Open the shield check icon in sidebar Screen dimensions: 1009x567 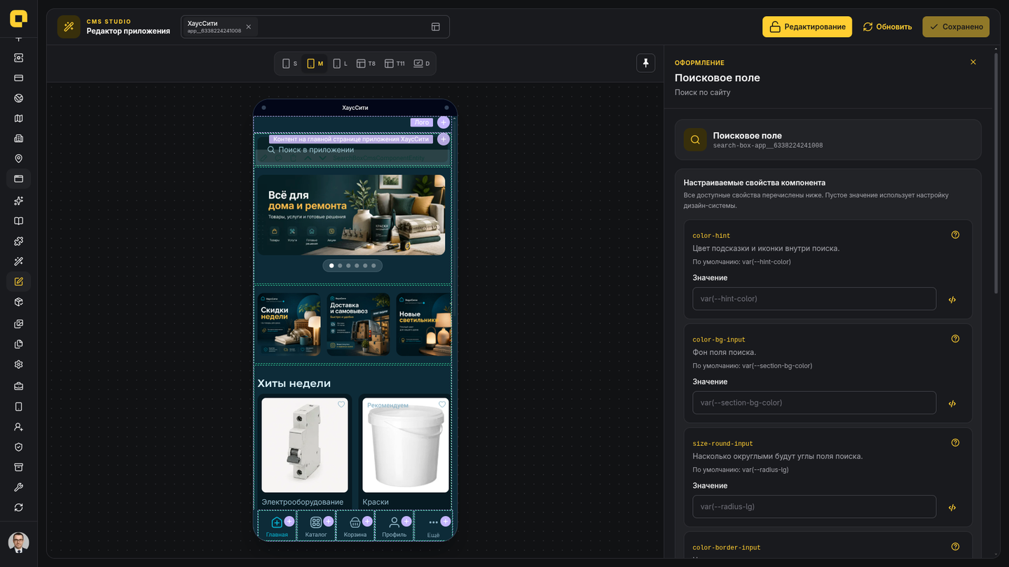19,447
